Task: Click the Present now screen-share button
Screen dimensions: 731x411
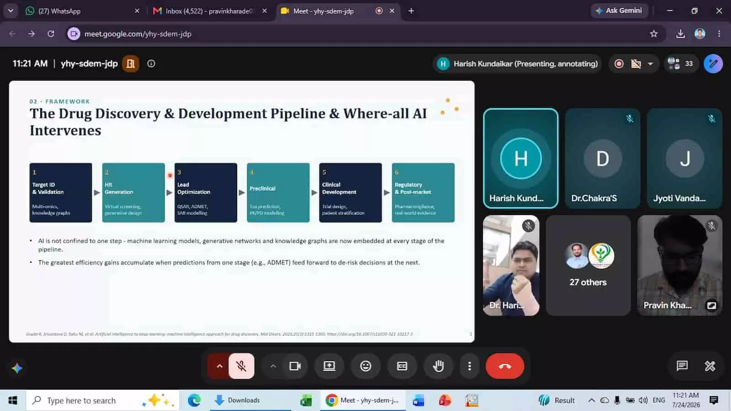Action: (329, 366)
